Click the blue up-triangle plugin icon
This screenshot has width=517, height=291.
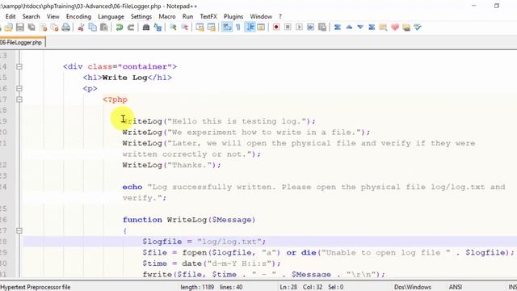(349, 27)
